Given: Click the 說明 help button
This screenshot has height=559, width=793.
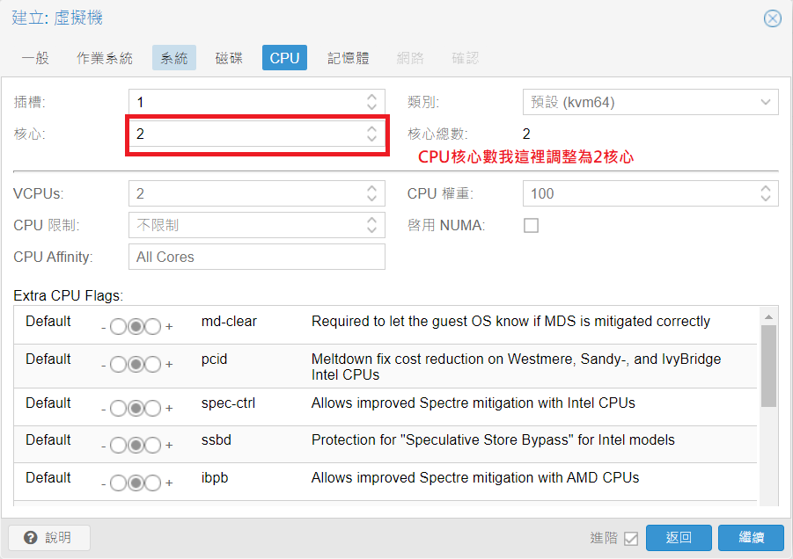Looking at the screenshot, I should (49, 537).
